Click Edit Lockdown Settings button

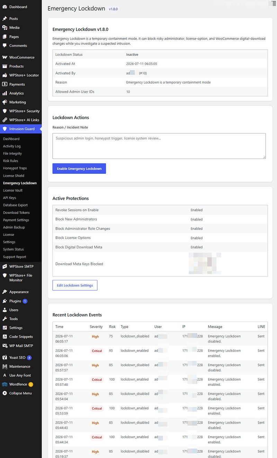(x=75, y=285)
